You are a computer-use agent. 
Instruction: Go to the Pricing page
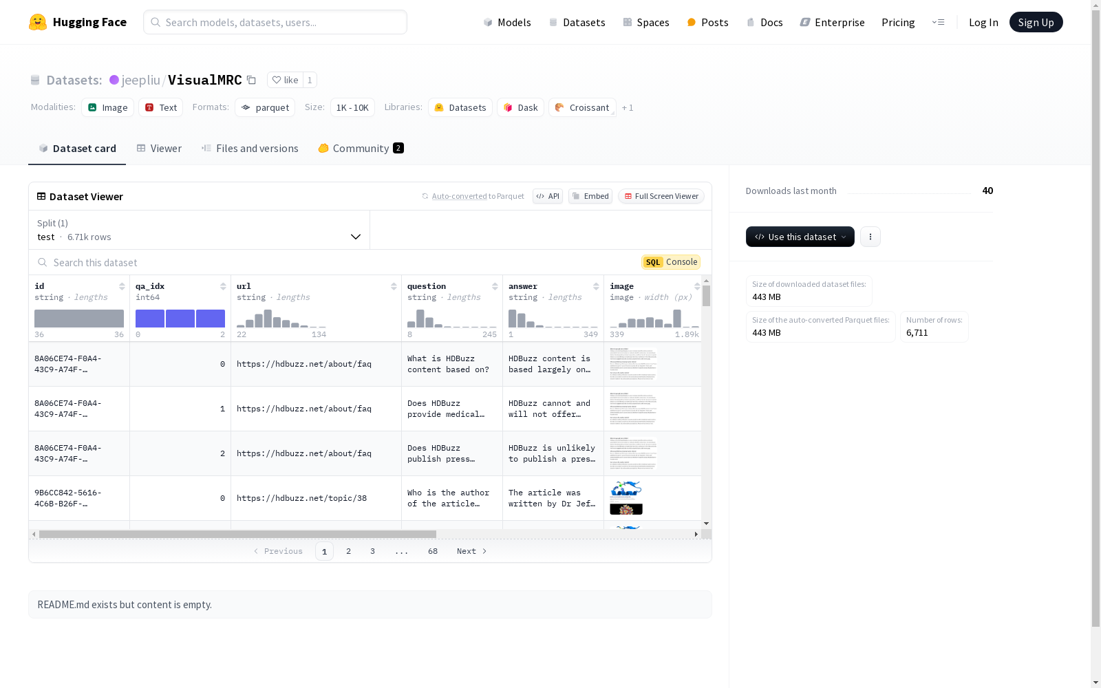coord(898,22)
